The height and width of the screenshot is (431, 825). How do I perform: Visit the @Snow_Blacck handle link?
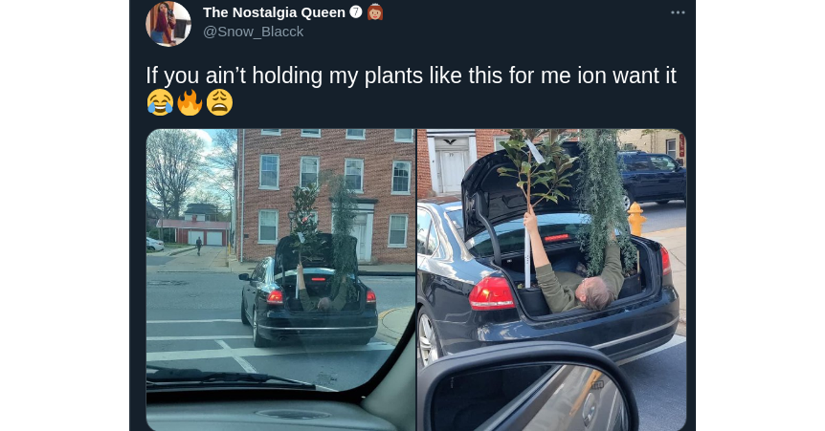pyautogui.click(x=253, y=32)
